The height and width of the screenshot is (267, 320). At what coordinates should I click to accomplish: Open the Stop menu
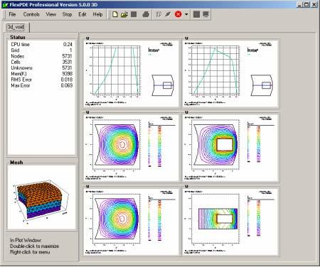pyautogui.click(x=67, y=14)
